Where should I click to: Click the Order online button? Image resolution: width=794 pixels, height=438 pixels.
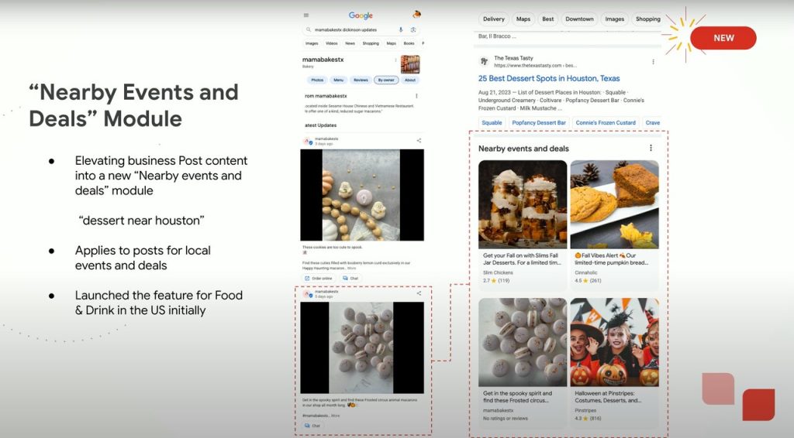(x=319, y=279)
